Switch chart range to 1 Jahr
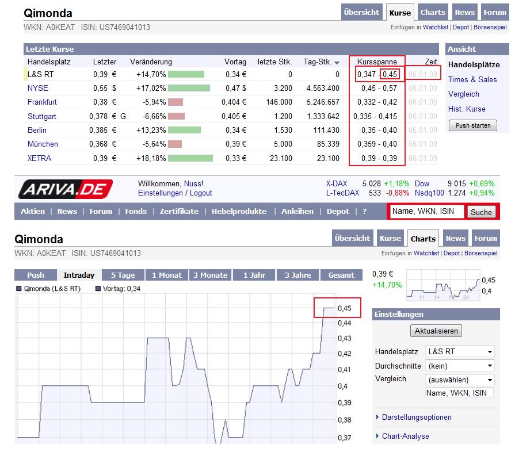The height and width of the screenshot is (452, 515). (x=254, y=275)
